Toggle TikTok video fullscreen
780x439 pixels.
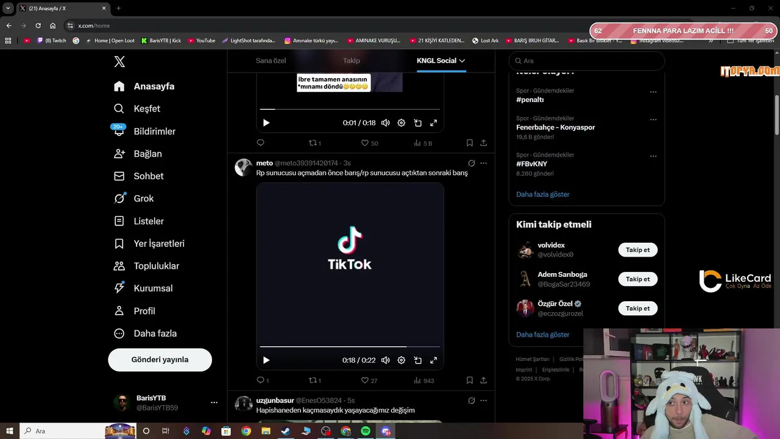pos(433,360)
